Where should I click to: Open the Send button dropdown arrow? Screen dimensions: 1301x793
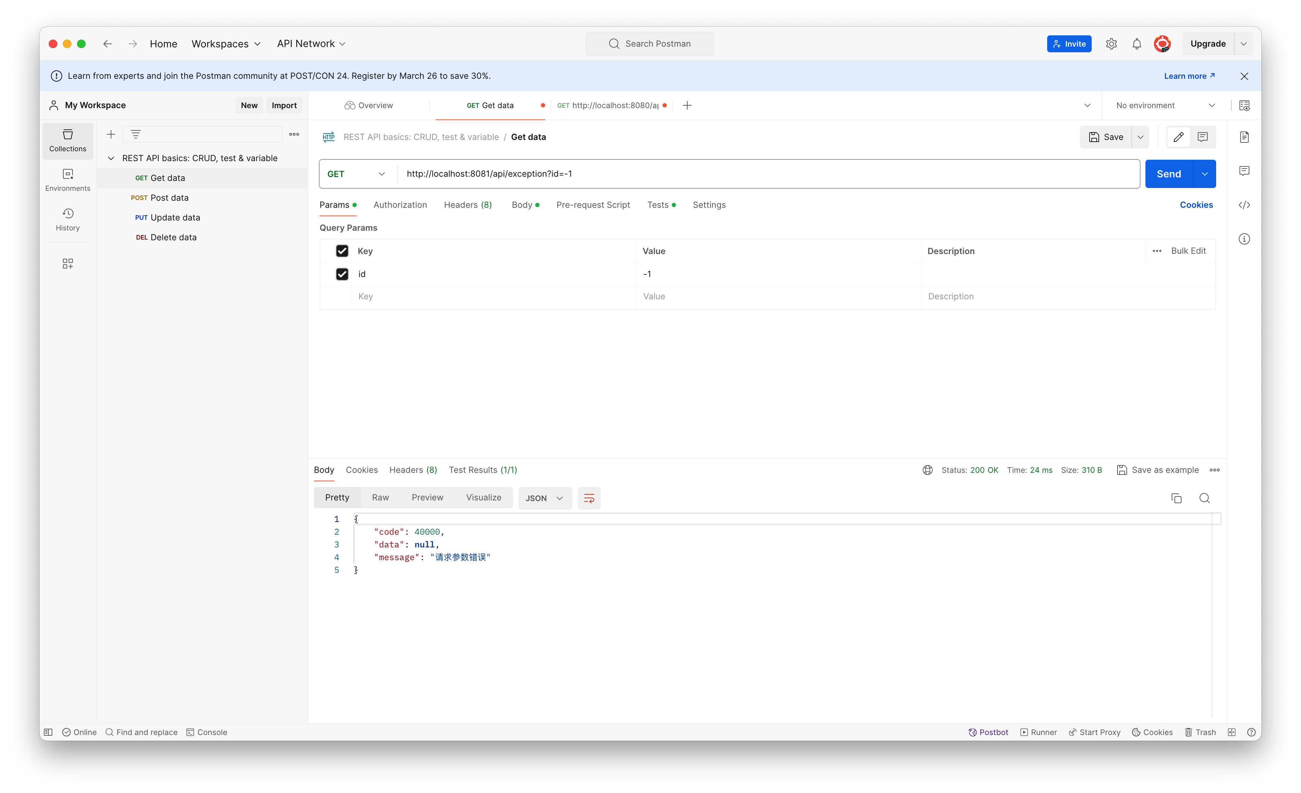pyautogui.click(x=1204, y=174)
